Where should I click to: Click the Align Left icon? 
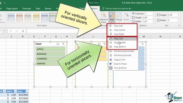111,26
